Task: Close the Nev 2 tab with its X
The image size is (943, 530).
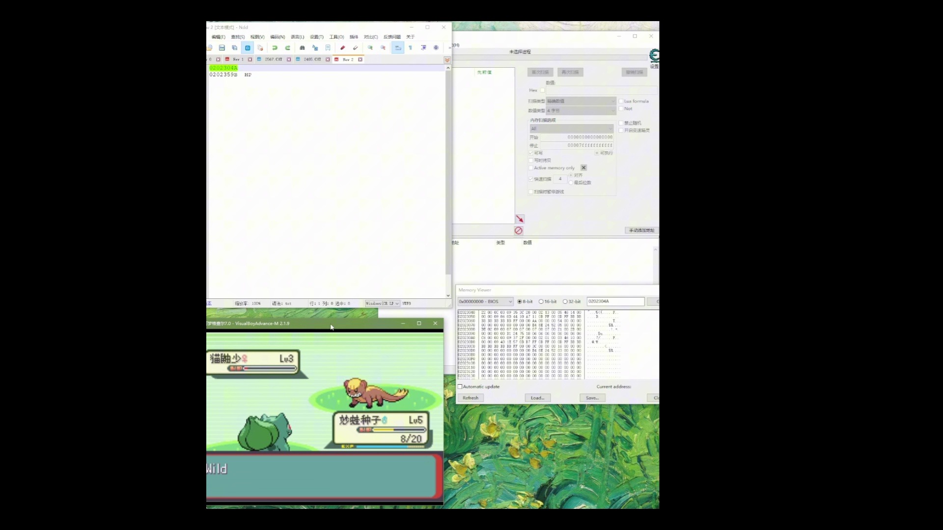Action: click(360, 59)
